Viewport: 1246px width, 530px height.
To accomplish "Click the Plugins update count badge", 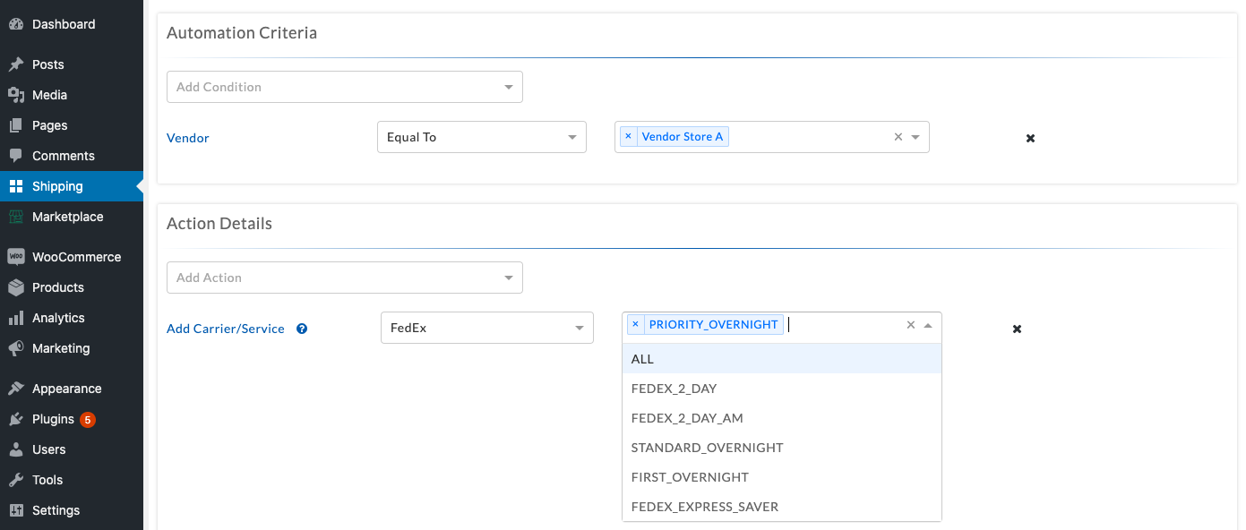I will 88,419.
